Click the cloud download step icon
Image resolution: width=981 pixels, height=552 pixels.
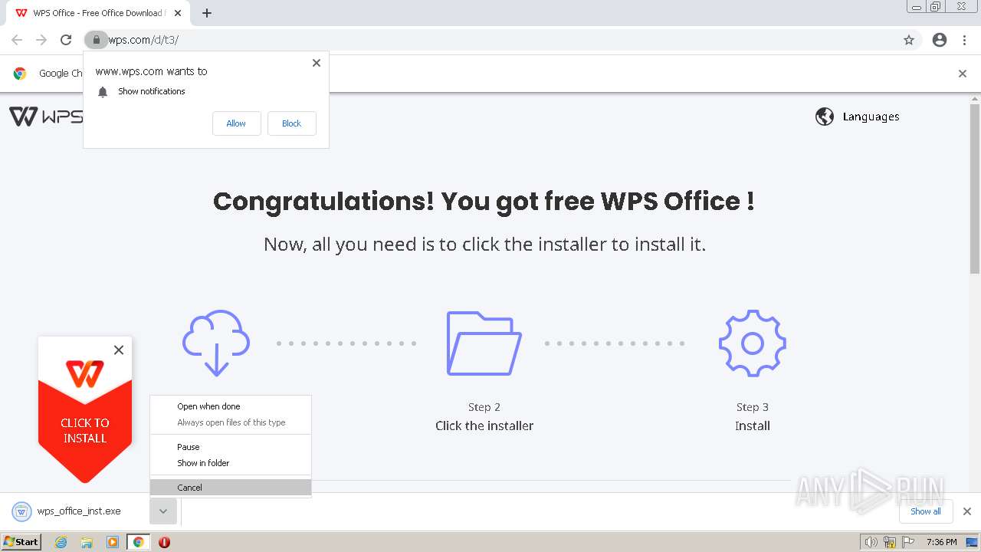(x=216, y=343)
